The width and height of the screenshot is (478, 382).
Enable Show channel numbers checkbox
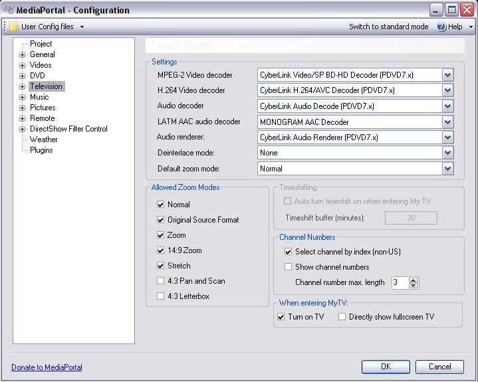(288, 267)
